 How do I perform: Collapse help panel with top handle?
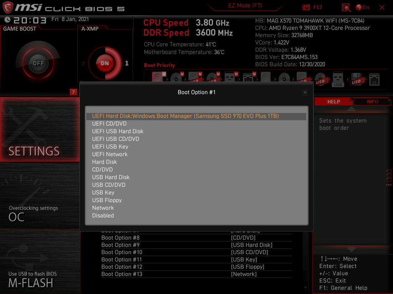pyautogui.click(x=351, y=108)
